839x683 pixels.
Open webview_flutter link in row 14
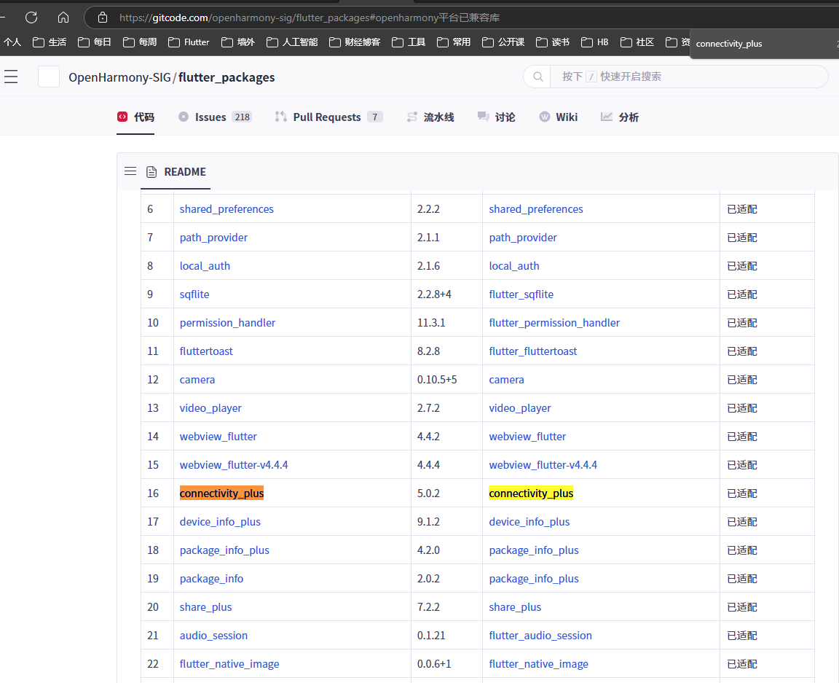point(218,436)
